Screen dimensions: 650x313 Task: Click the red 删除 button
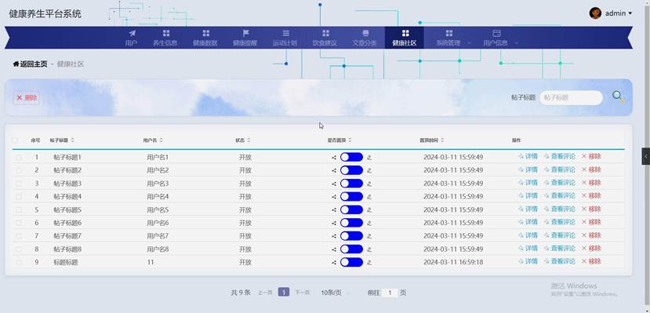(x=27, y=98)
